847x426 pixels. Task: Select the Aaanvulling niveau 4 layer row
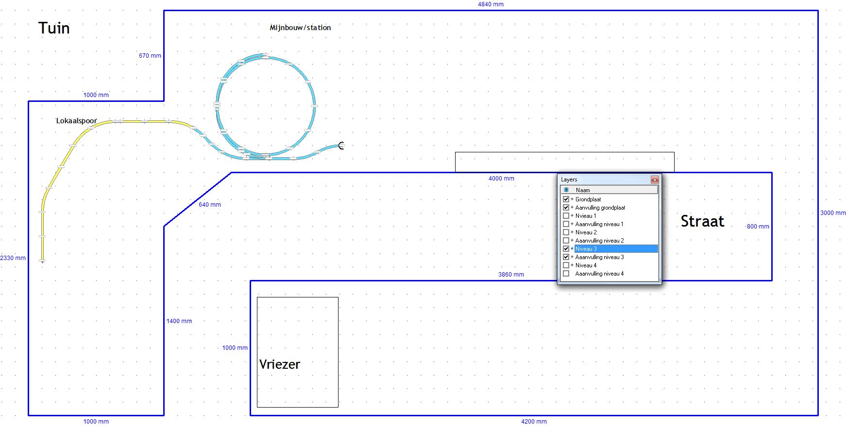(610, 273)
